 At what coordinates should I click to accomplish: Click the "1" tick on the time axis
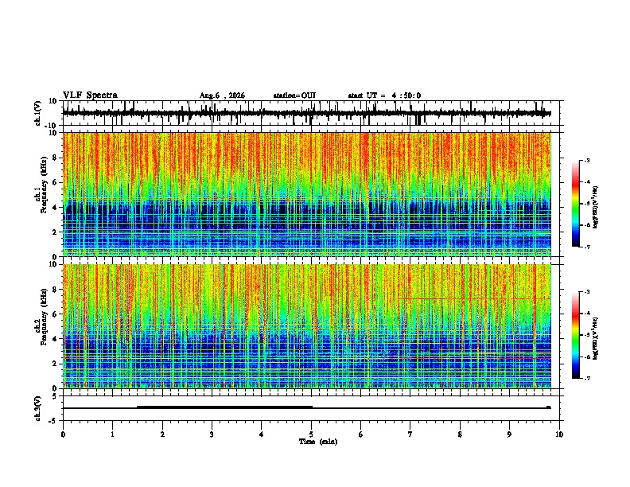[x=112, y=434]
